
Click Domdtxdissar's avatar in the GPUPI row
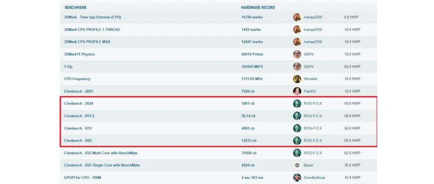pyautogui.click(x=297, y=177)
